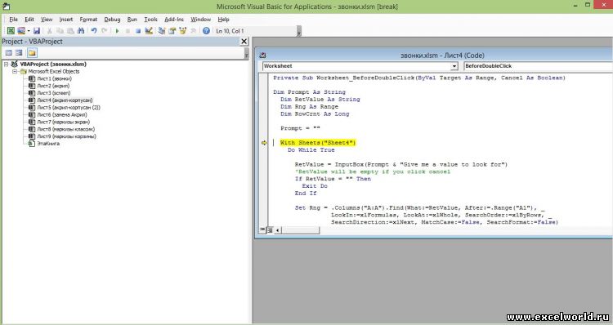
Task: Click the Cut scissors icon
Action: (x=50, y=31)
